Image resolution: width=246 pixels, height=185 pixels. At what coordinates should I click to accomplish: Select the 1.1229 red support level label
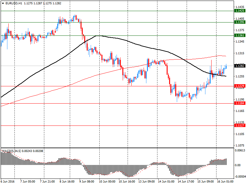pos(240,86)
